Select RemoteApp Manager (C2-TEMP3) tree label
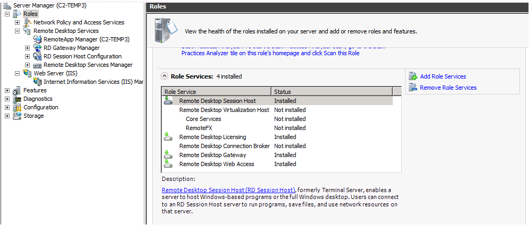This screenshot has width=529, height=225. tap(87, 39)
